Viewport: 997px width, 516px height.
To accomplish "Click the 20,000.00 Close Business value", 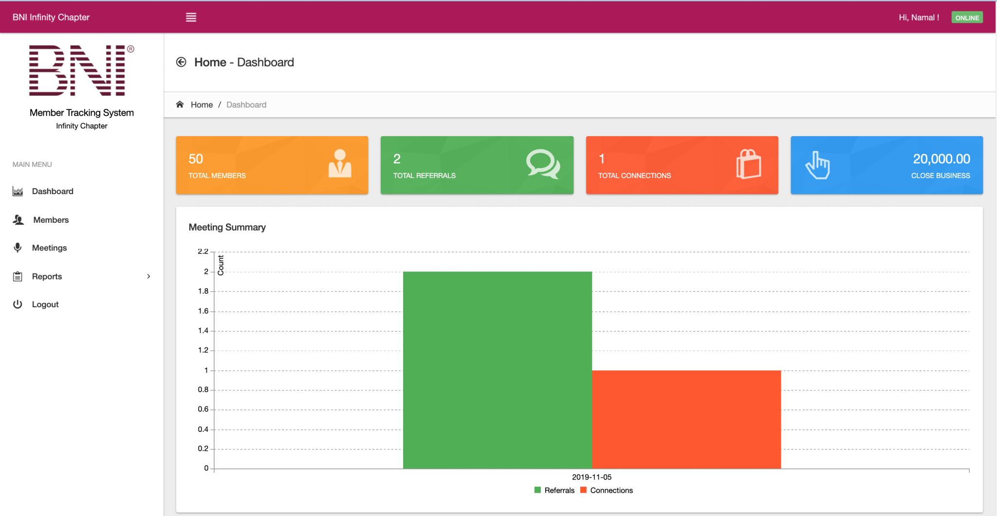I will (x=942, y=159).
